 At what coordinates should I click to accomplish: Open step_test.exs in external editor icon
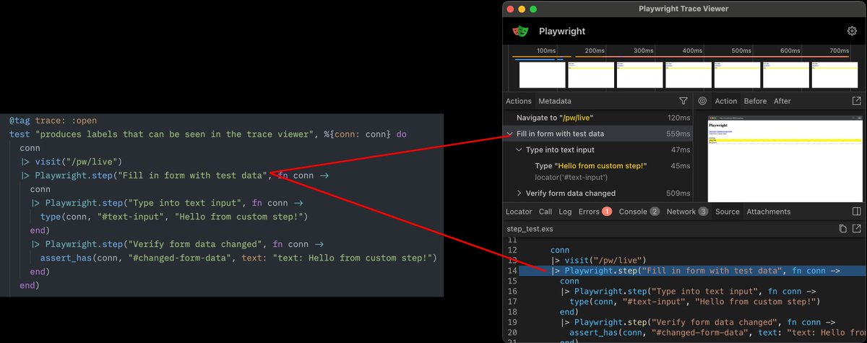tap(857, 229)
